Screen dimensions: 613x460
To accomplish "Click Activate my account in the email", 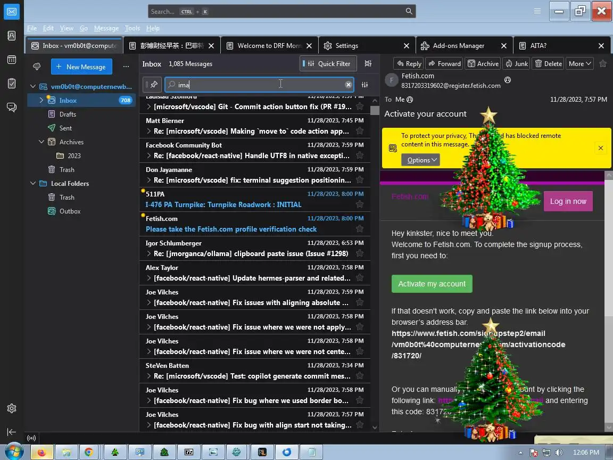I will point(432,284).
